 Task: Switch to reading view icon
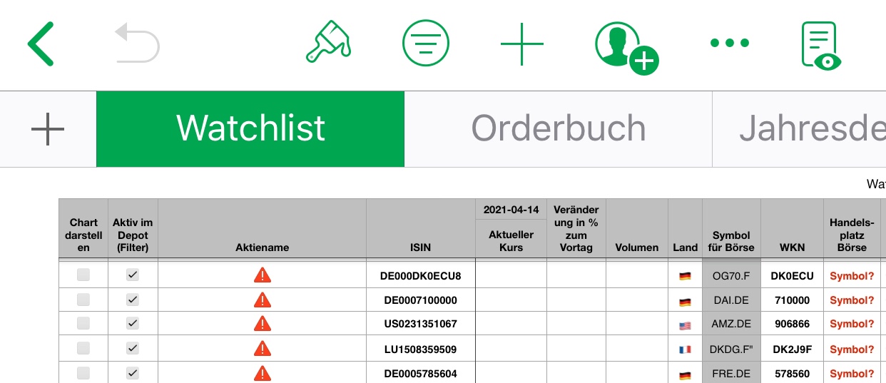click(x=820, y=45)
